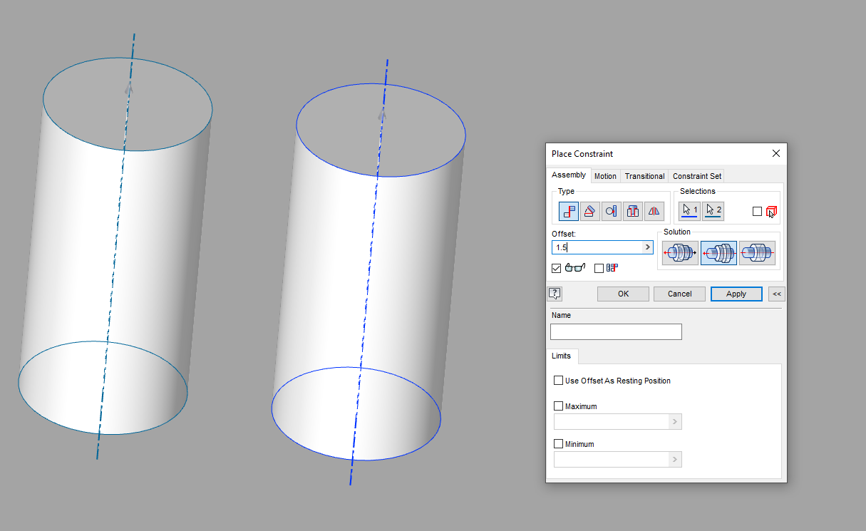Open the Offset value flyout arrow
The height and width of the screenshot is (531, 866).
click(646, 247)
